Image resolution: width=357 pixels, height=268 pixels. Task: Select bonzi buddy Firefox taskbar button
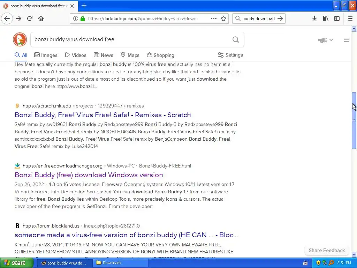(64, 263)
